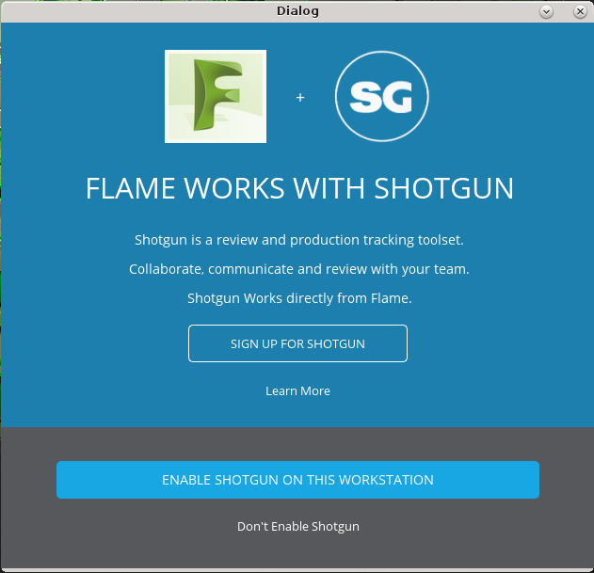Screen dimensions: 594x573
Task: Click the Dialog title bar text
Action: coord(297,11)
